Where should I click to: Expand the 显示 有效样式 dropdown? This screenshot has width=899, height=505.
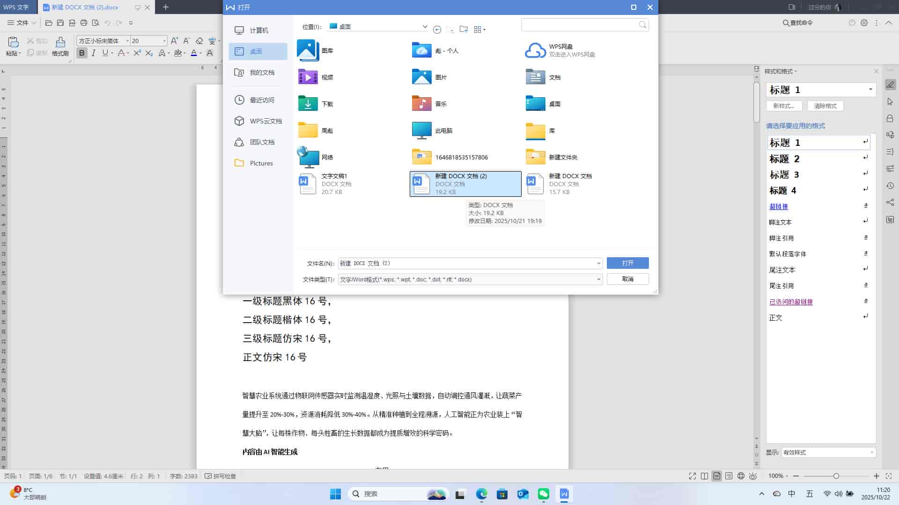point(871,453)
